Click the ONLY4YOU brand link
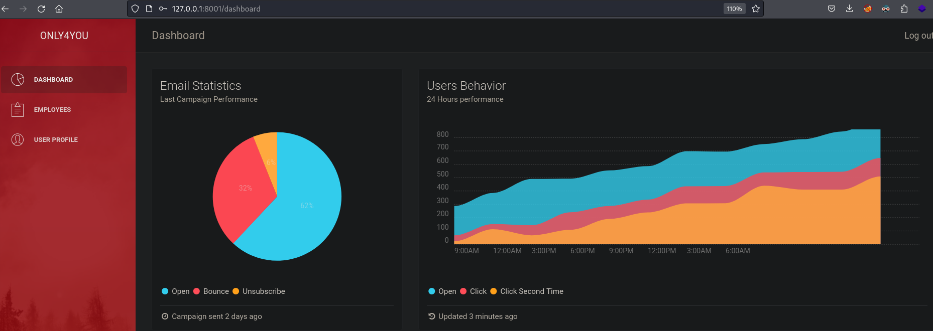 [x=64, y=36]
